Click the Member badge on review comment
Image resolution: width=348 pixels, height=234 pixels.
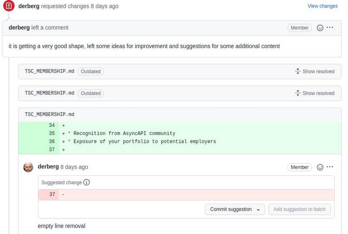tap(299, 28)
